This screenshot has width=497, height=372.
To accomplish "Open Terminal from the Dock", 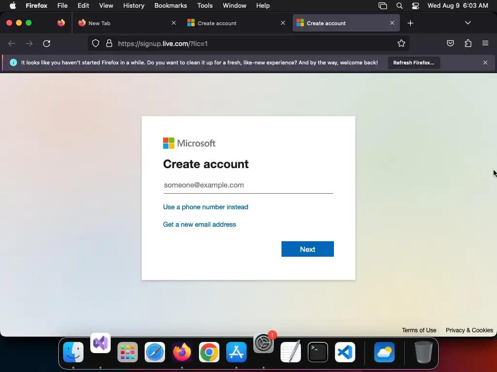I will point(317,352).
